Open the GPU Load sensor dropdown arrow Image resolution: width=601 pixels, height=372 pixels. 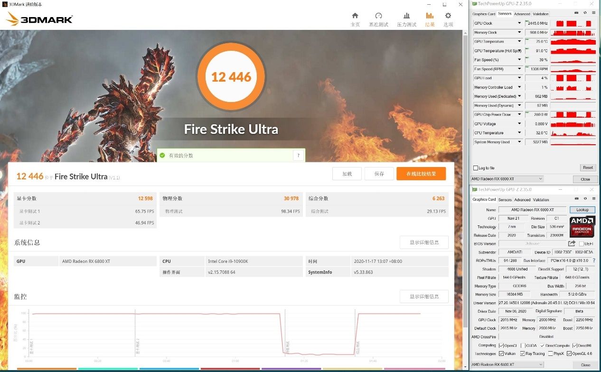pyautogui.click(x=519, y=78)
